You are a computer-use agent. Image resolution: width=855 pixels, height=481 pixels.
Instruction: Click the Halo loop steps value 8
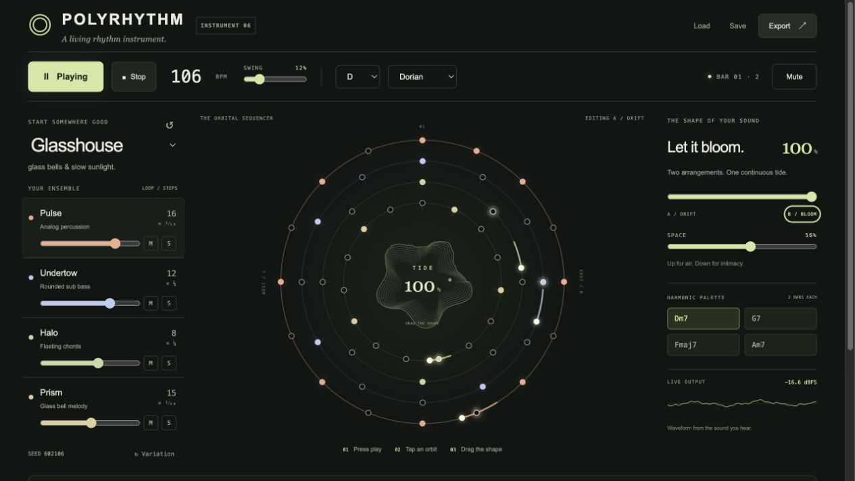pos(174,333)
